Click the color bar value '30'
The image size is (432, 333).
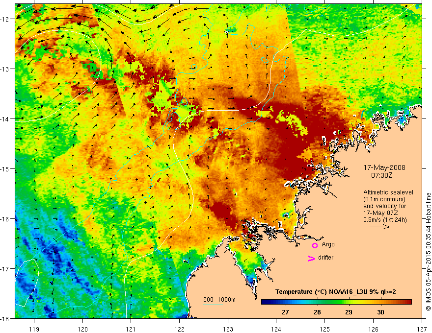point(380,312)
